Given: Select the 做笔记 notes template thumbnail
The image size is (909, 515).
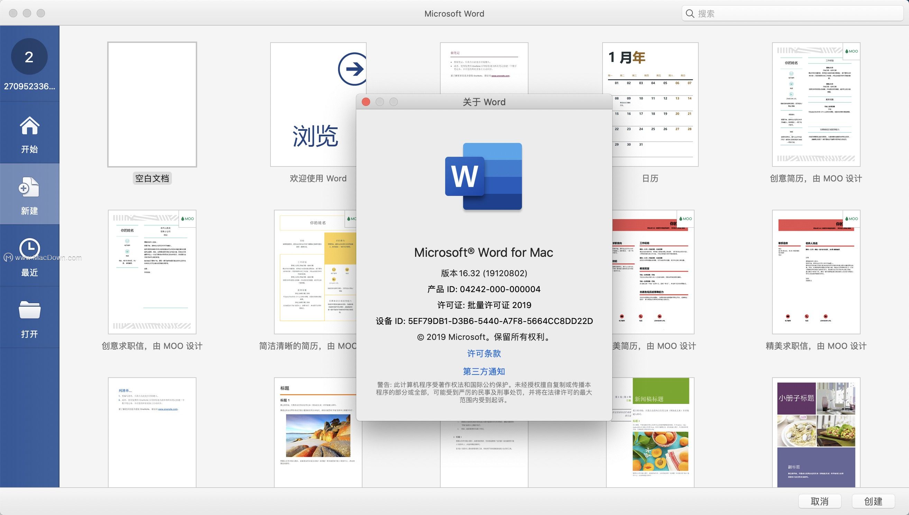Looking at the screenshot, I should click(484, 68).
